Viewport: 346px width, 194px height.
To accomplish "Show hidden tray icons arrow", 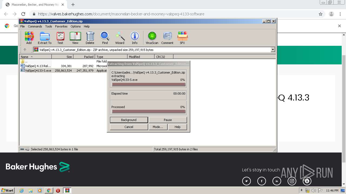I will coord(301,190).
